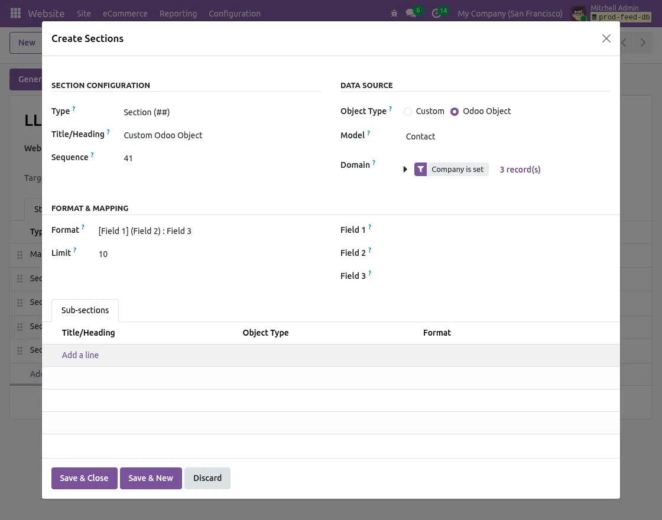Open the conversations chat icon

(410, 13)
